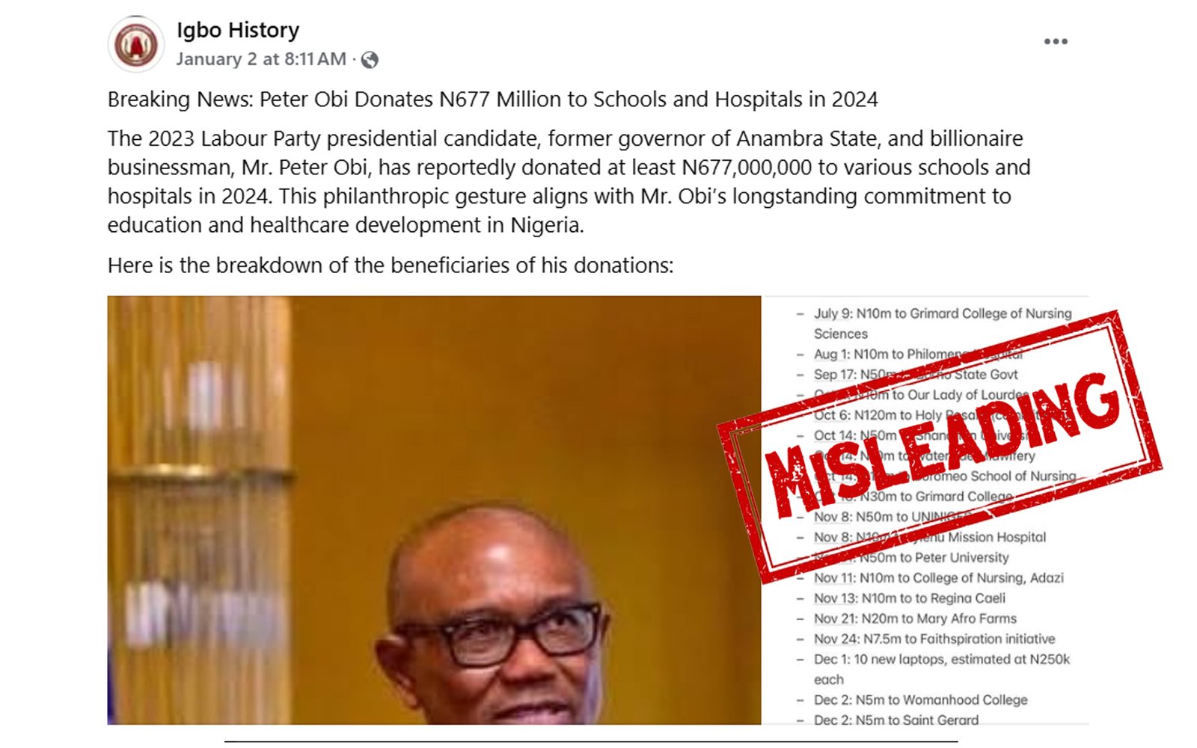The width and height of the screenshot is (1197, 748).
Task: Open the January 2 at 8:11 AM timestamp
Action: pyautogui.click(x=261, y=59)
